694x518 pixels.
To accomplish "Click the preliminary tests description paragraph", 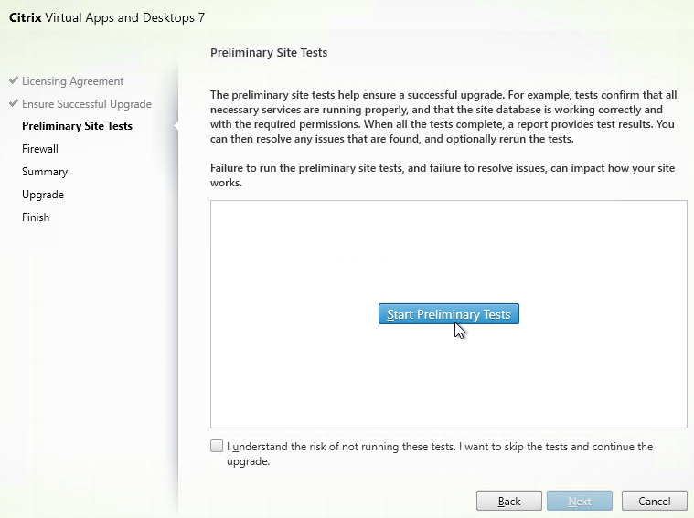I will click(443, 117).
